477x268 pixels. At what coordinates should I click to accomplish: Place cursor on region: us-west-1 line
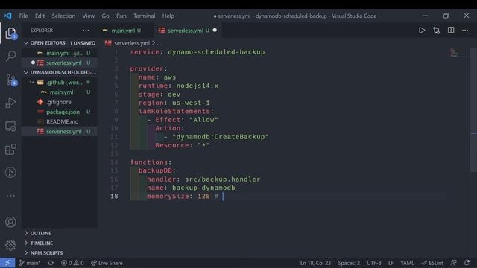click(174, 103)
